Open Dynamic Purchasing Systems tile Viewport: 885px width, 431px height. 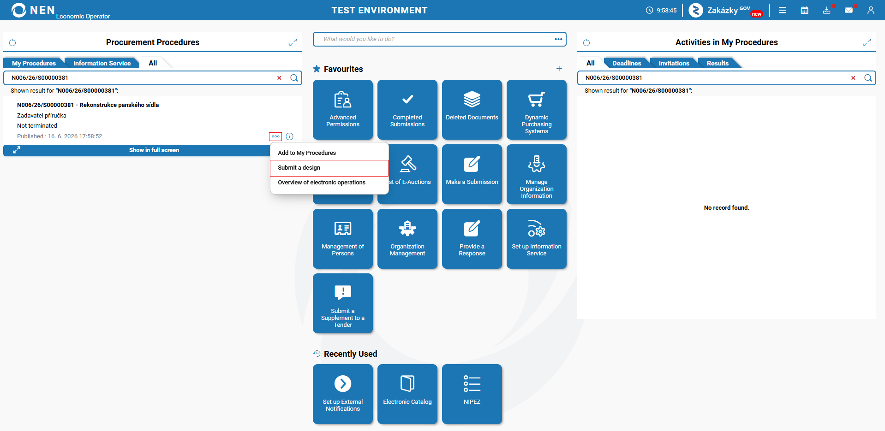(x=537, y=110)
